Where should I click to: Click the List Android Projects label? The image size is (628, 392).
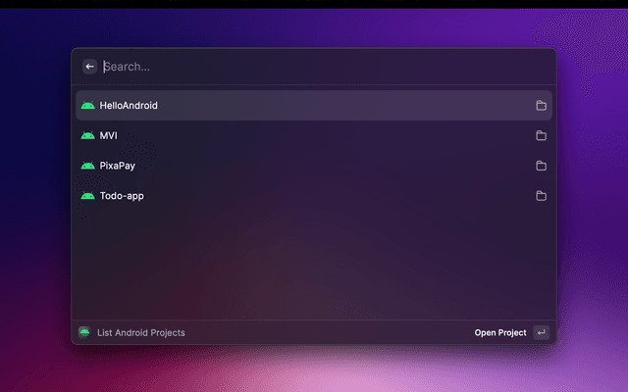[x=140, y=333]
